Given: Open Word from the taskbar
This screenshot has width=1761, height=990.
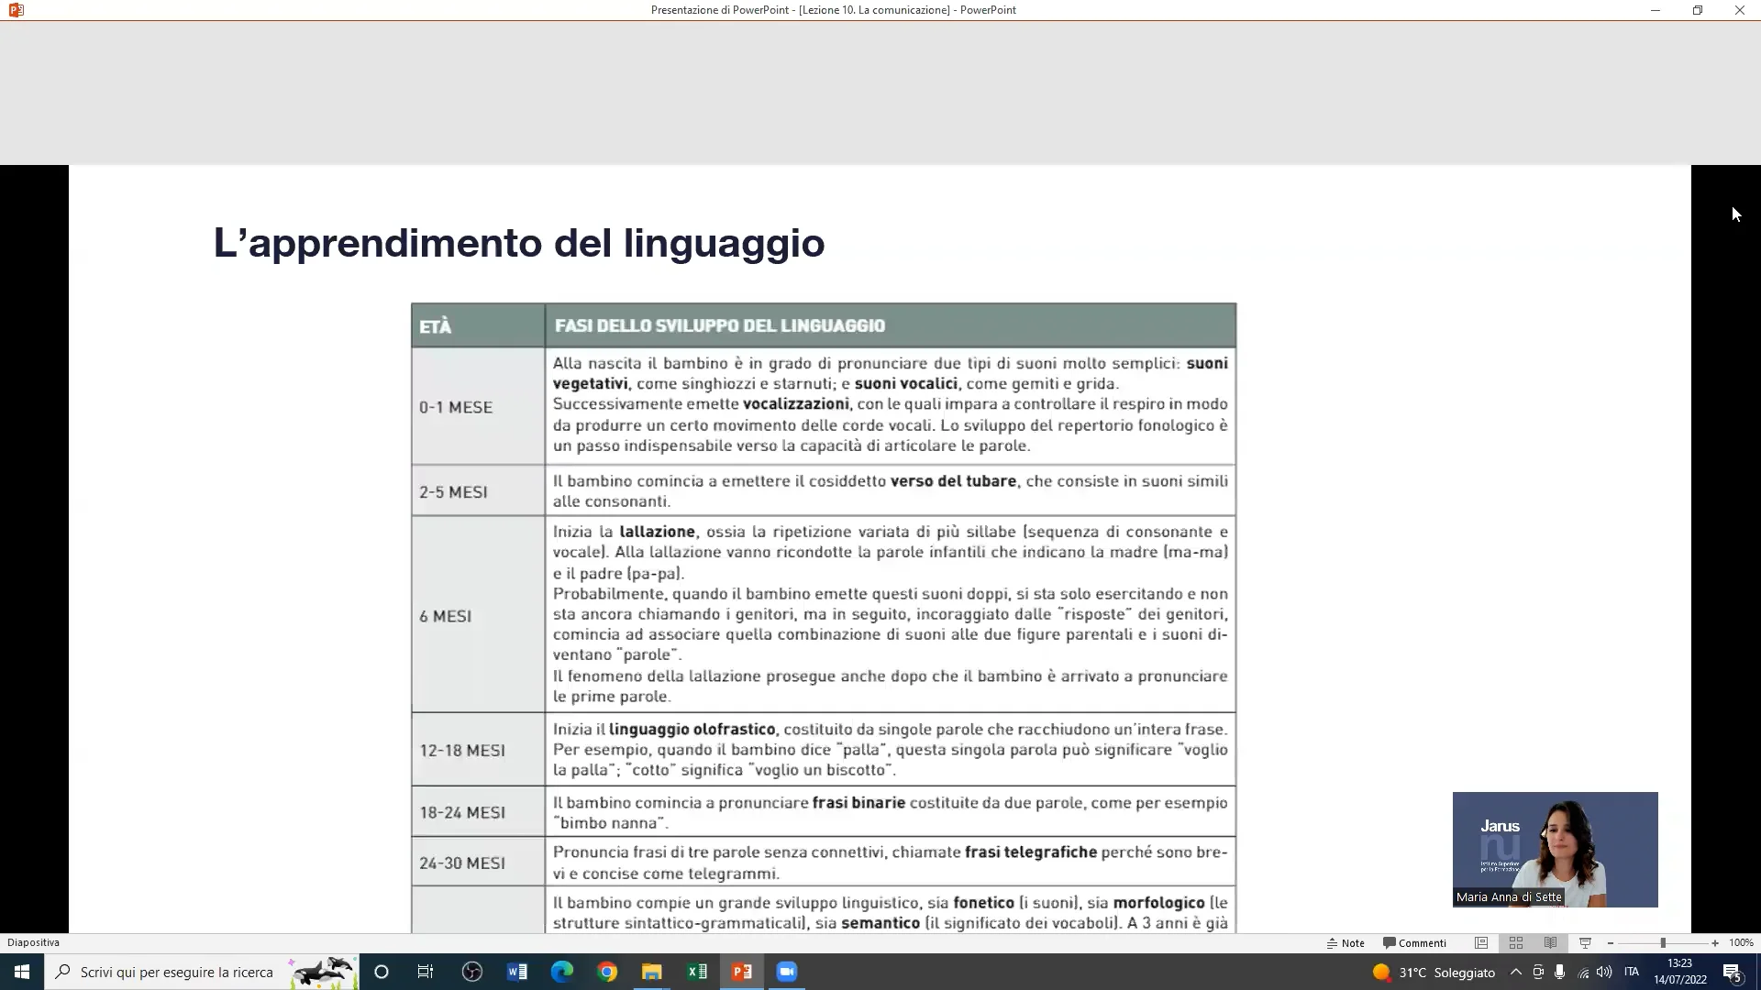Looking at the screenshot, I should (517, 972).
